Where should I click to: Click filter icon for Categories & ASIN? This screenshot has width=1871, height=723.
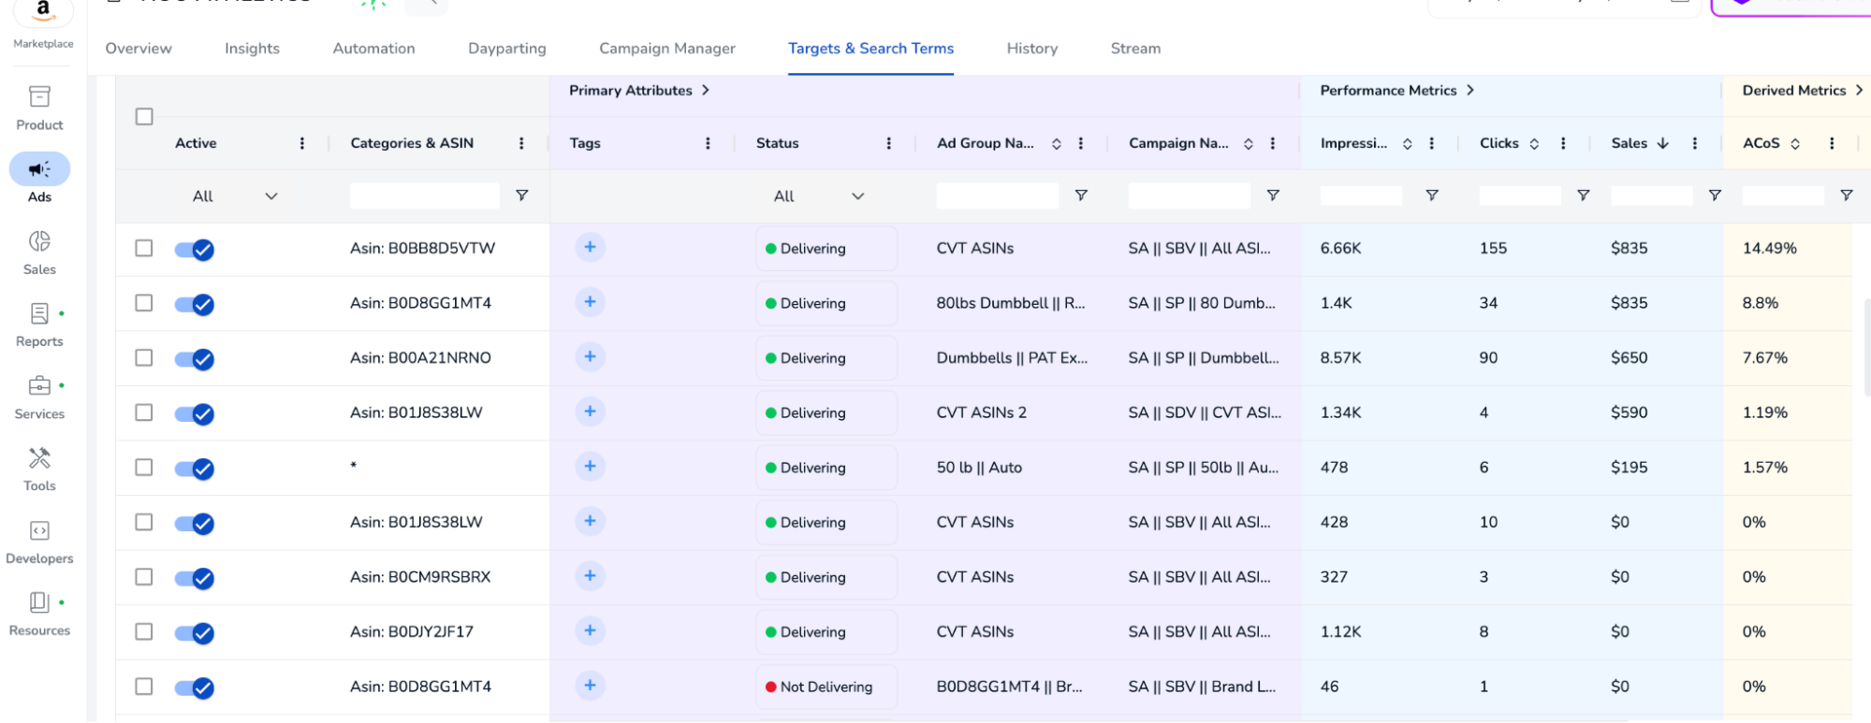coord(522,195)
